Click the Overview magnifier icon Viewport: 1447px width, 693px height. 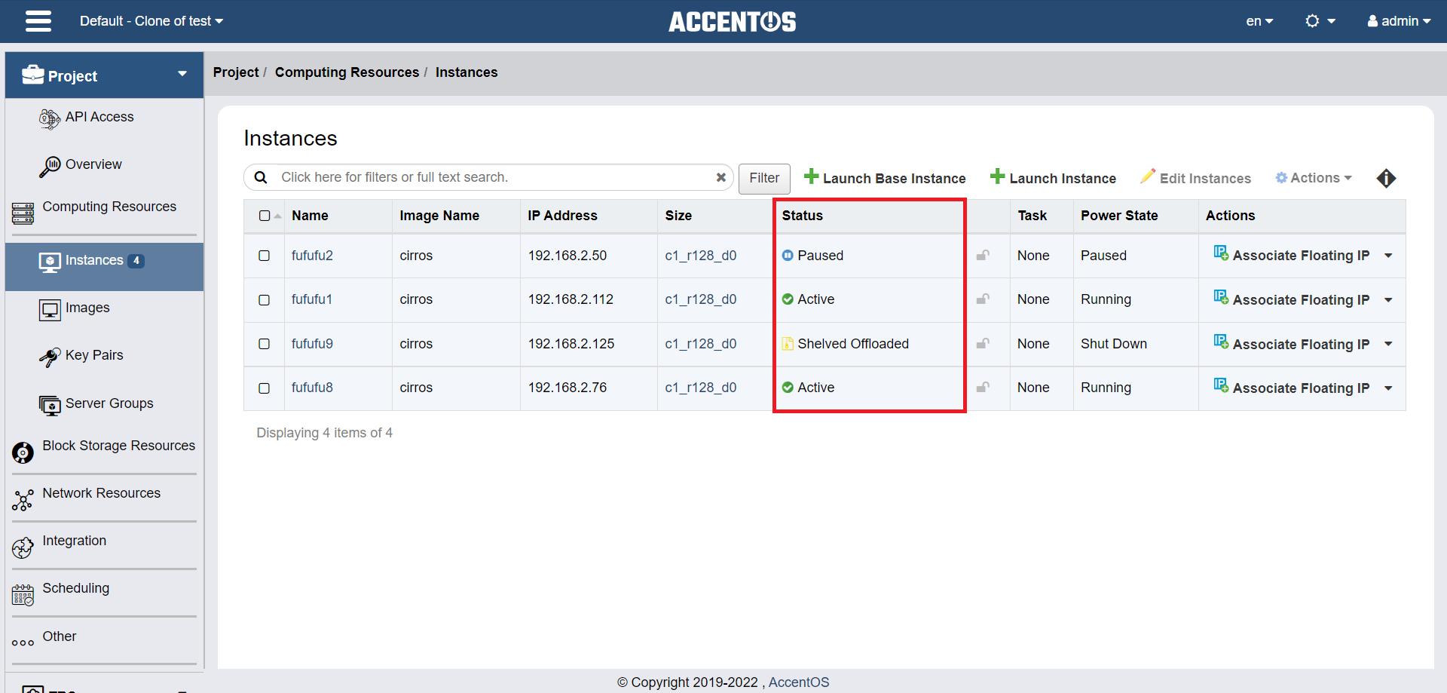point(50,166)
